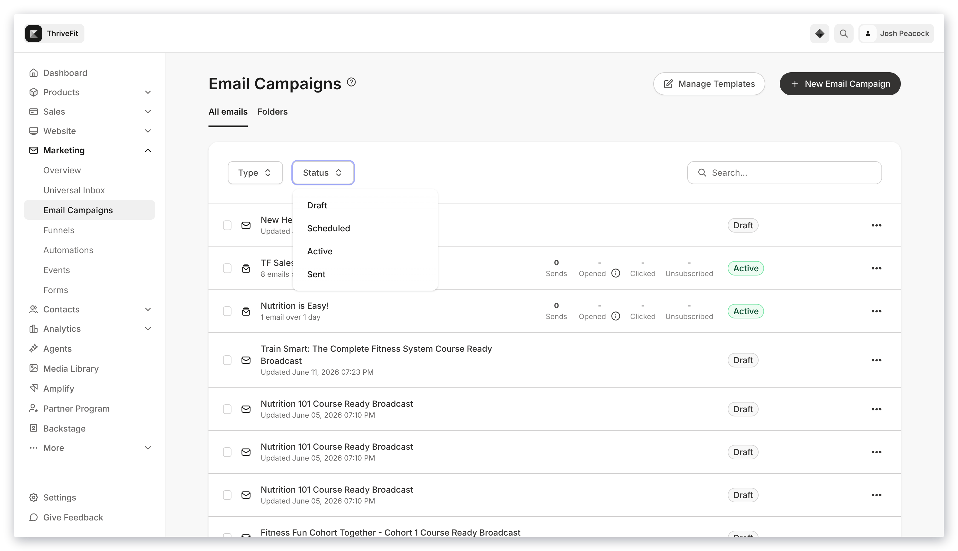Open Josh Peacock account menu
This screenshot has width=958, height=551.
(x=896, y=33)
